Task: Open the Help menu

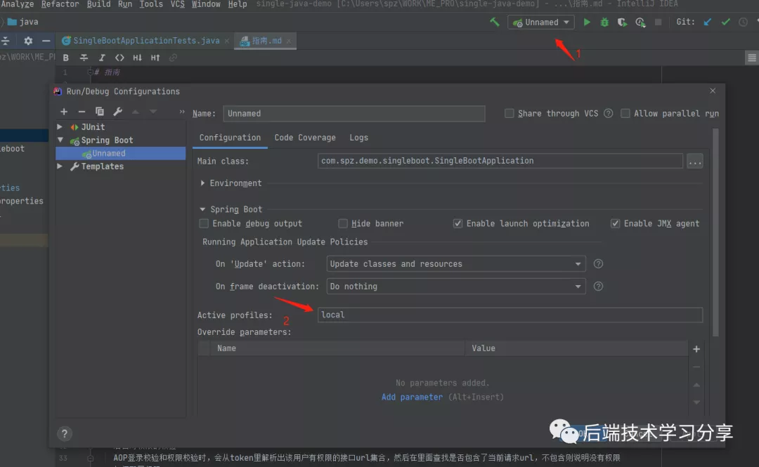Action: (x=238, y=4)
